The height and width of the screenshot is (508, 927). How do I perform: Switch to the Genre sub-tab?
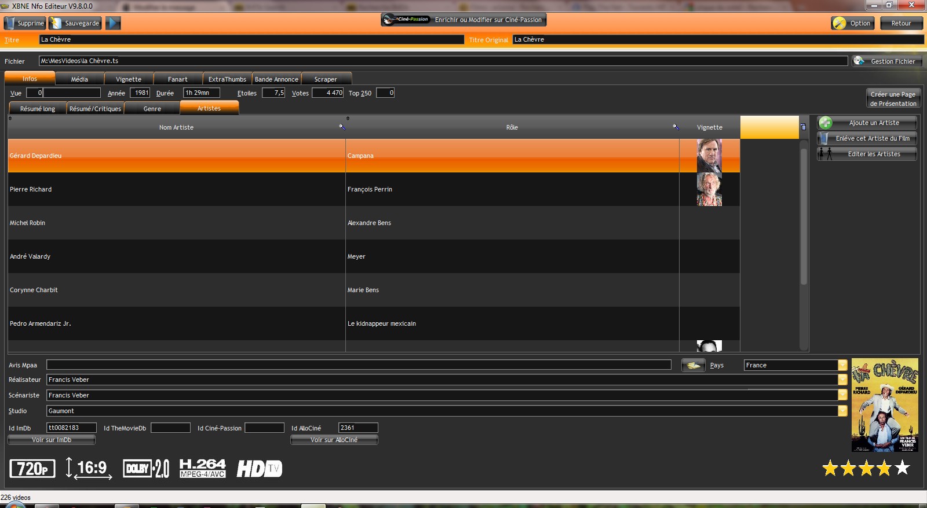tap(152, 109)
